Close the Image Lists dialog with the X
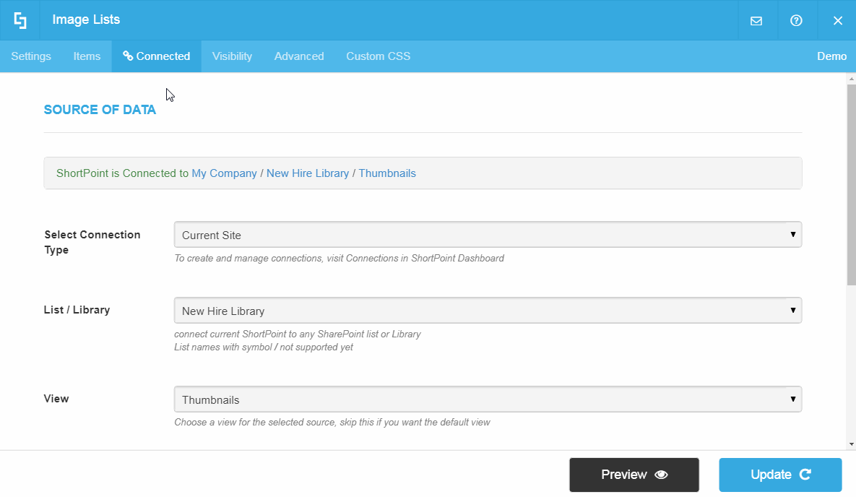 click(x=838, y=20)
